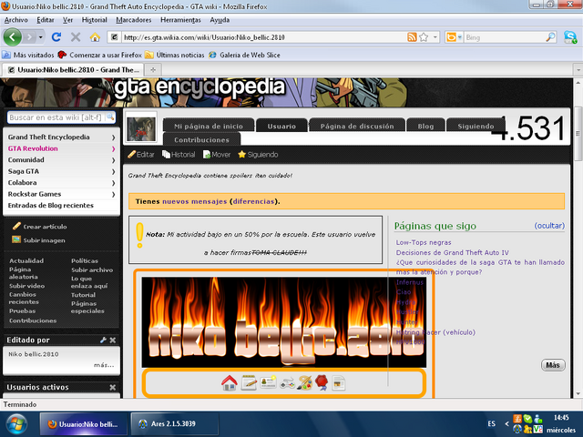Viewport: 583px width, 437px height.
Task: Open the back history dropdown arrow
Action: (40, 37)
